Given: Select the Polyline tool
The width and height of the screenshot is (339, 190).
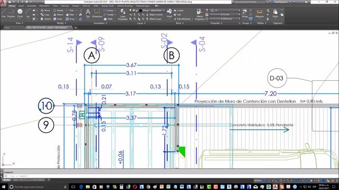Looking at the screenshot, I should pos(11,13).
